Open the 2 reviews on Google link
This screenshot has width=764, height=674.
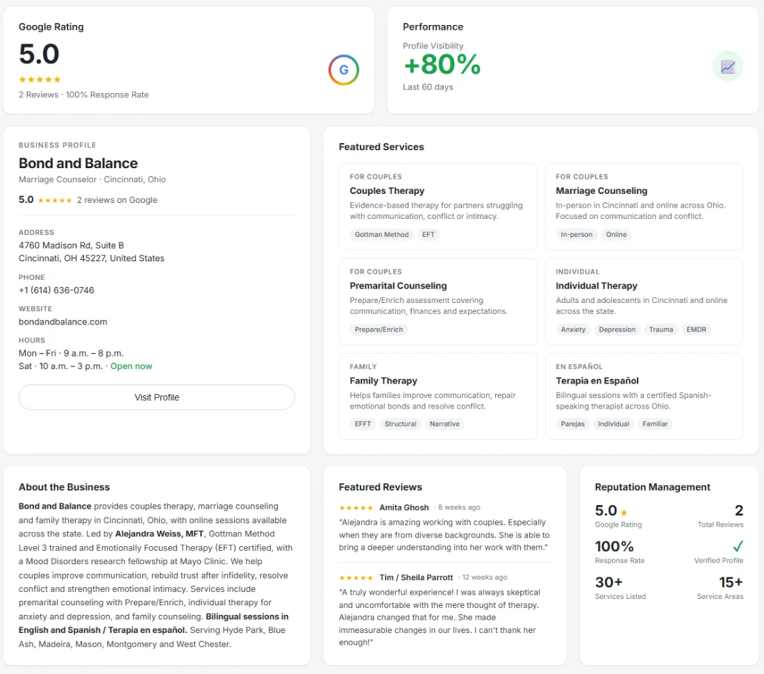point(117,200)
